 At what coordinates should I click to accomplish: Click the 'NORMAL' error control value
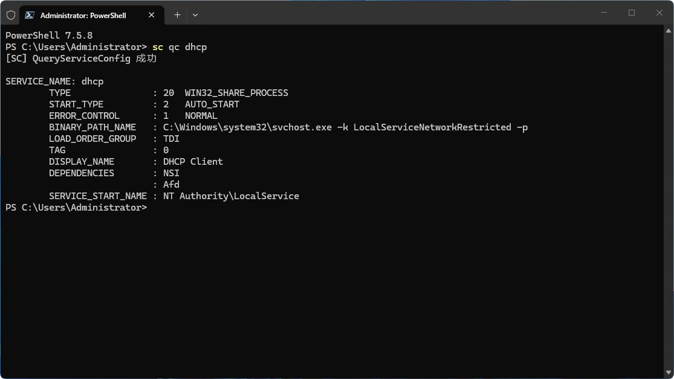click(x=201, y=116)
